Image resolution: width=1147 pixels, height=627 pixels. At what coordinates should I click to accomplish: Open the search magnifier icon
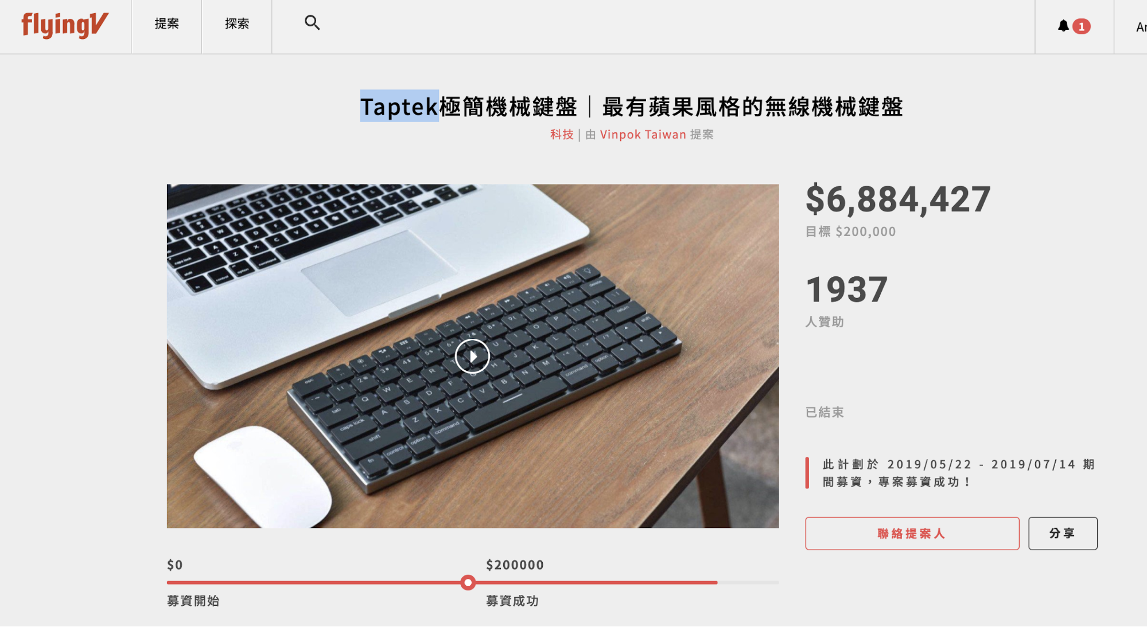point(312,22)
